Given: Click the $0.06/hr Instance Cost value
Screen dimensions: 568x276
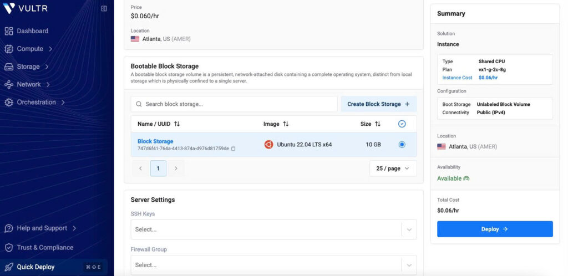Looking at the screenshot, I should [x=488, y=78].
